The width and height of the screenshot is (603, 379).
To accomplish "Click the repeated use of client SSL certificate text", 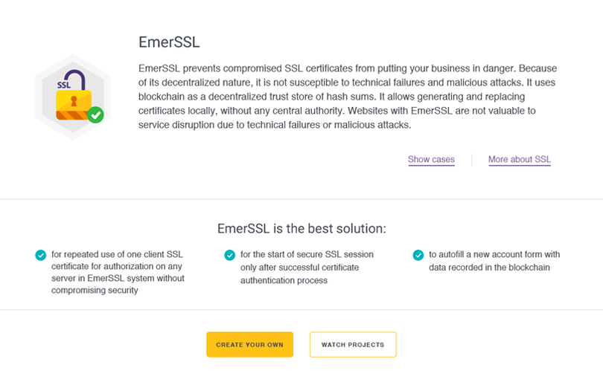I will coord(118,272).
